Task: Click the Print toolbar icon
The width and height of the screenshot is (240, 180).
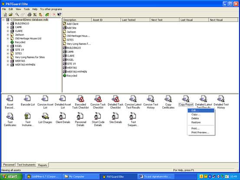Action: [x=30, y=14]
